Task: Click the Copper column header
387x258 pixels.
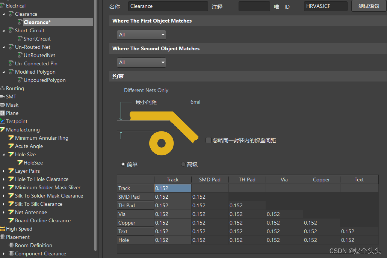Action: 321,180
